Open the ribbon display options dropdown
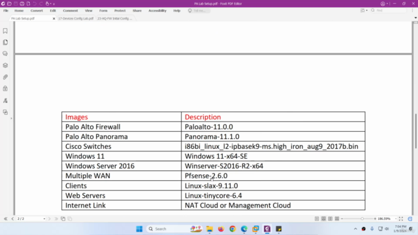This screenshot has width=418, height=235. (x=364, y=10)
